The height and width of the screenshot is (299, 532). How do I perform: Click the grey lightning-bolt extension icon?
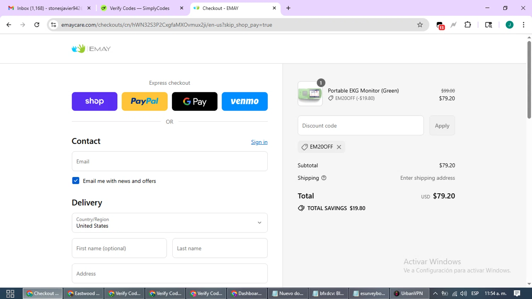pos(454,25)
